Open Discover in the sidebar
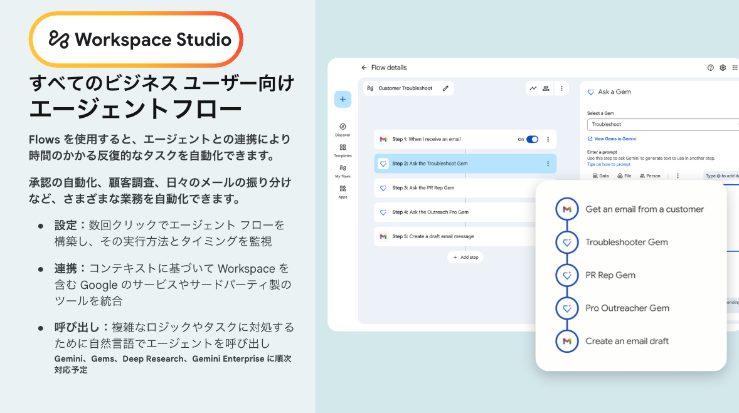 coord(343,129)
